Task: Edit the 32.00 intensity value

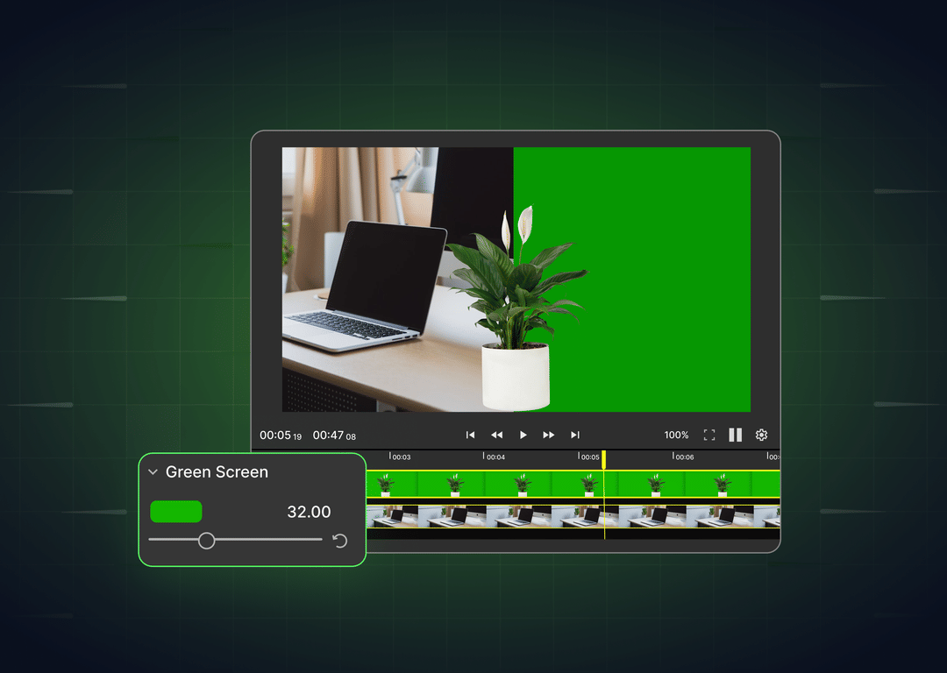Action: pos(309,512)
